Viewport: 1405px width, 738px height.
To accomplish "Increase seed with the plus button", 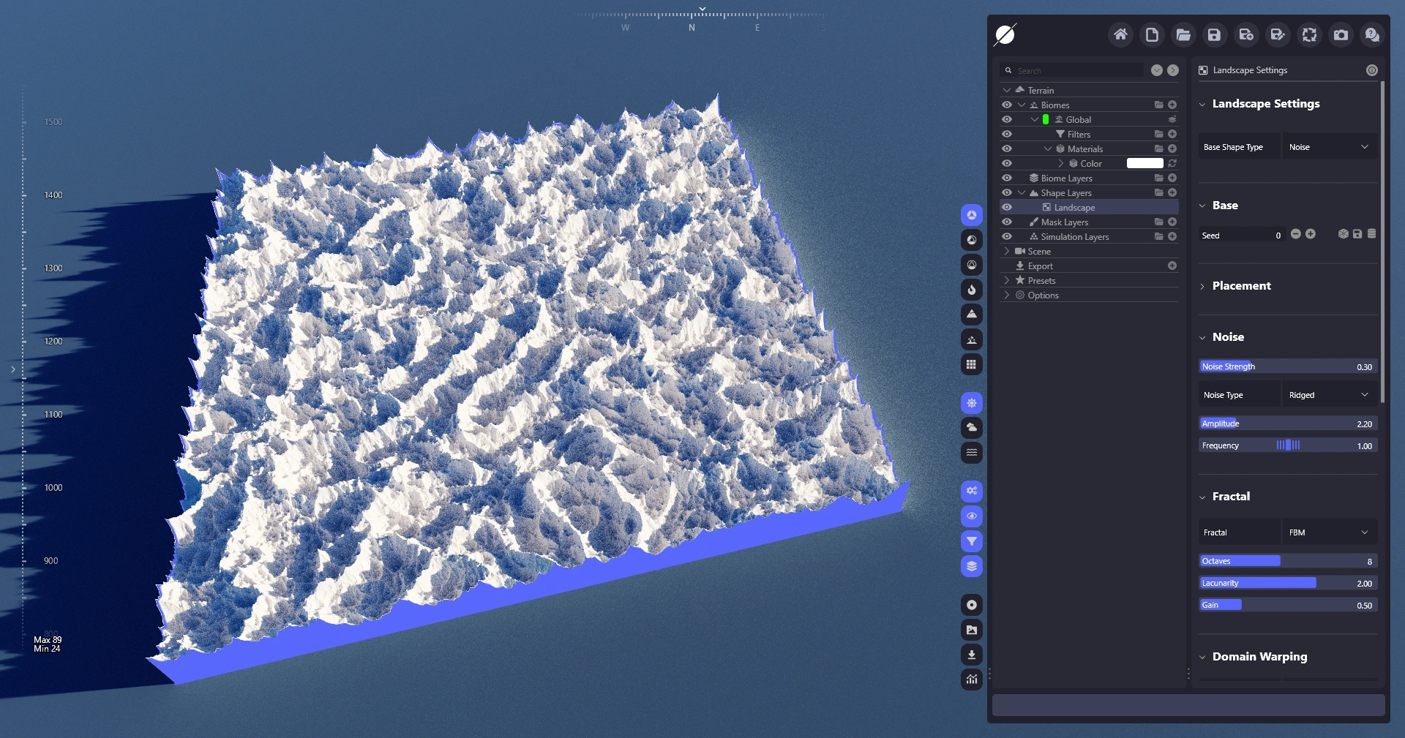I will [1311, 234].
